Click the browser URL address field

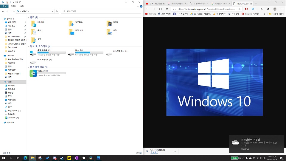(206, 9)
